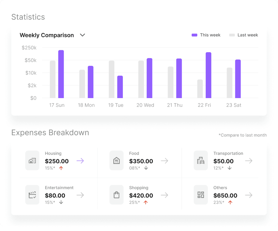The height and width of the screenshot is (231, 278).
Task: Expand the Housing expense details arrow
Action: 80,161
